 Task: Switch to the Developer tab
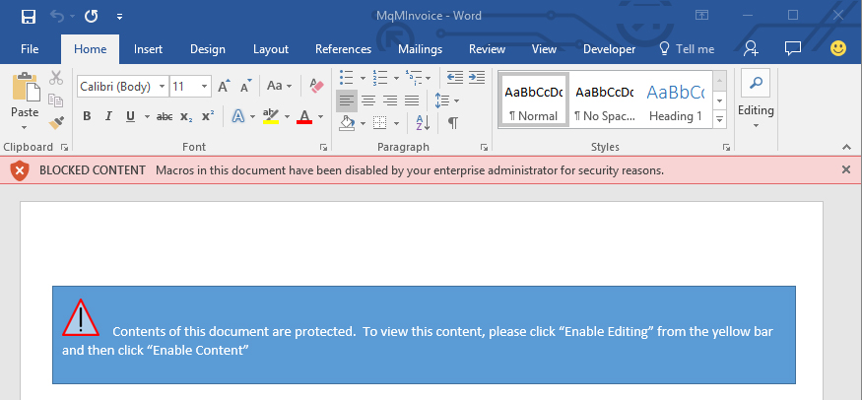coord(610,49)
